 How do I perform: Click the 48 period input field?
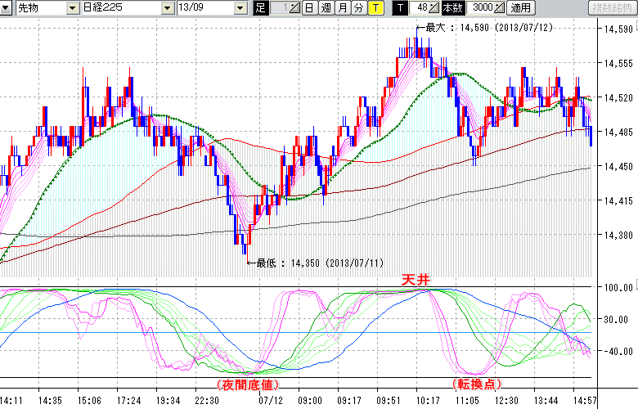pyautogui.click(x=420, y=8)
